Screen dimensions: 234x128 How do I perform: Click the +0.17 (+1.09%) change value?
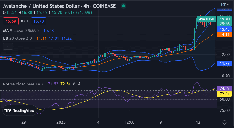(x=78, y=12)
